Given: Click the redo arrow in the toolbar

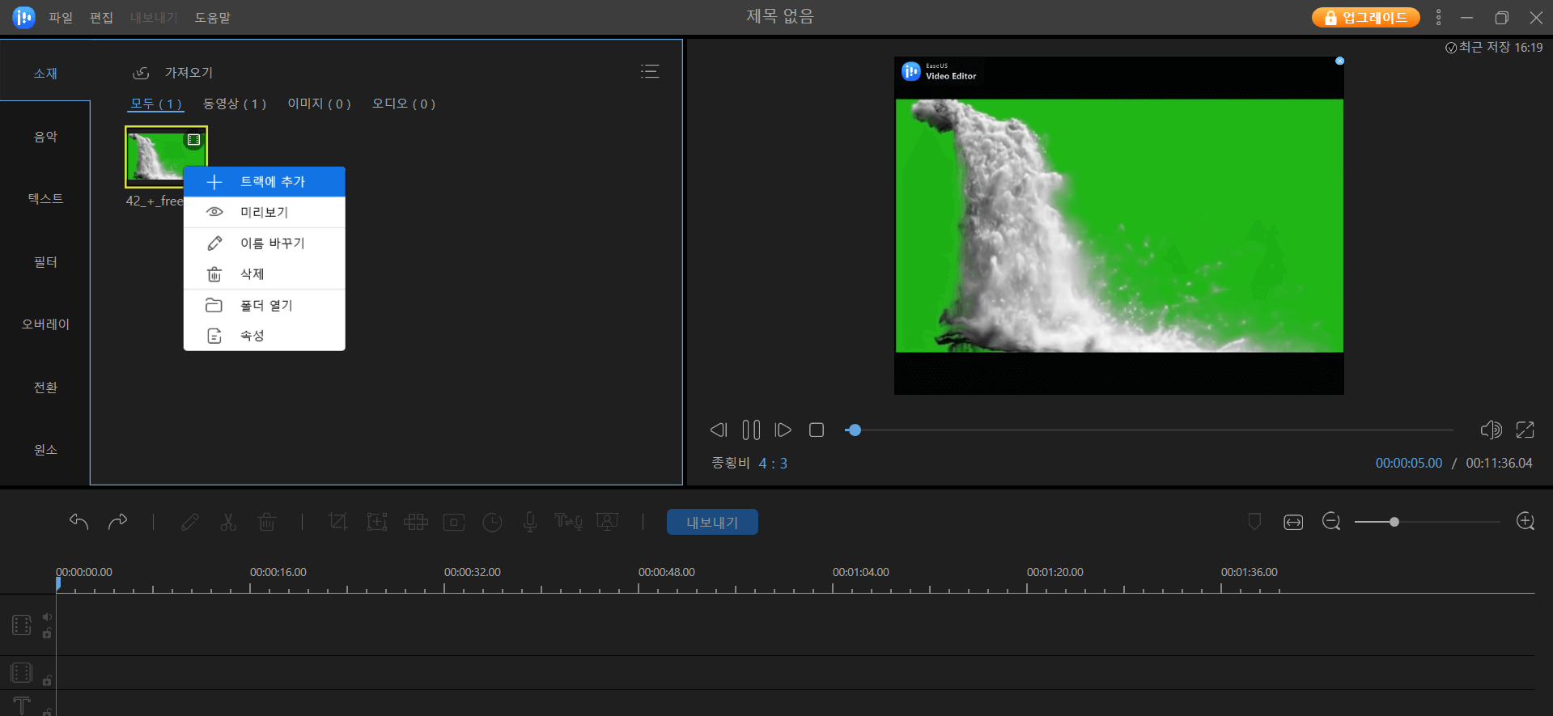Looking at the screenshot, I should 118,522.
